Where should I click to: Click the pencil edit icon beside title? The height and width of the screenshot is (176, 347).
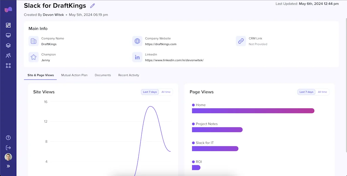93,6
